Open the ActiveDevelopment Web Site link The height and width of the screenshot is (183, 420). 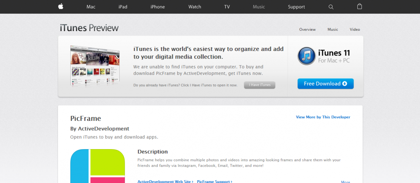pyautogui.click(x=166, y=181)
